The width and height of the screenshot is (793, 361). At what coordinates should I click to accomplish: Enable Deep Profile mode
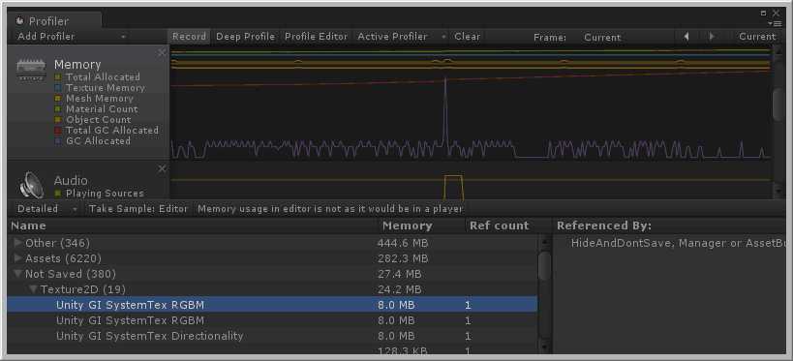[245, 37]
